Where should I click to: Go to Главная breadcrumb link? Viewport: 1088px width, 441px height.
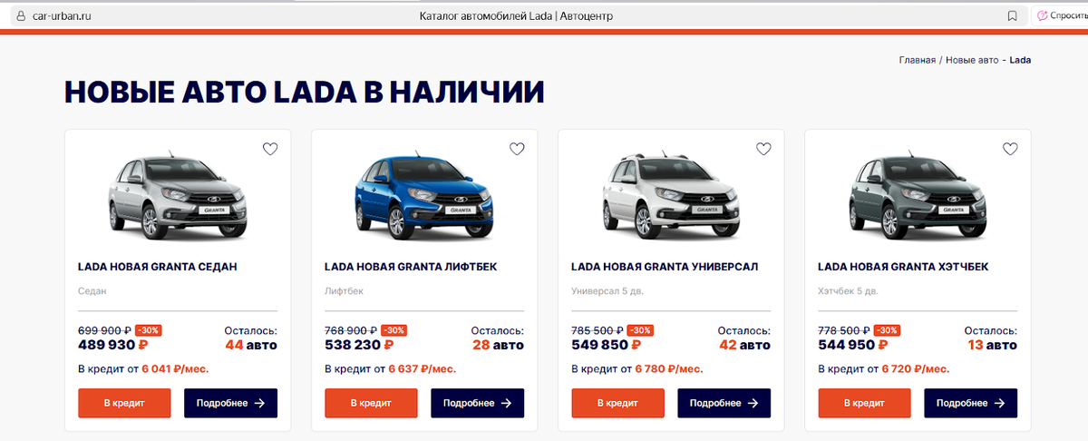coord(917,60)
